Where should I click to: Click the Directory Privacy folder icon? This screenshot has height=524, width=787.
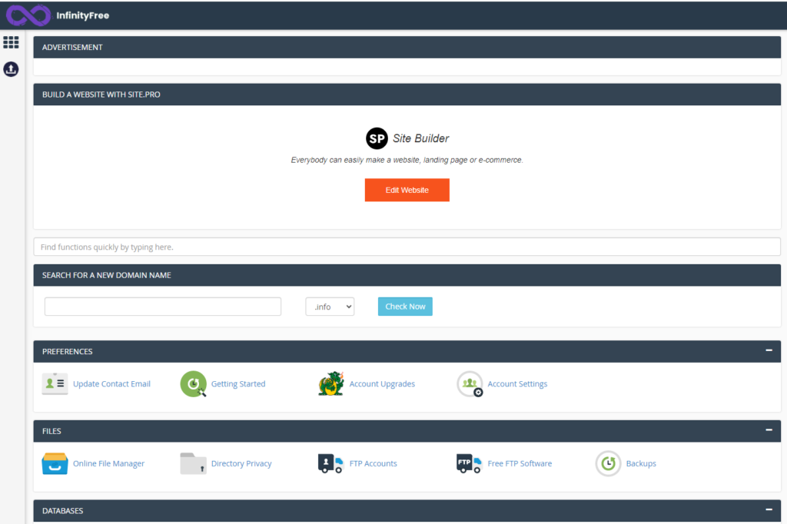click(193, 463)
